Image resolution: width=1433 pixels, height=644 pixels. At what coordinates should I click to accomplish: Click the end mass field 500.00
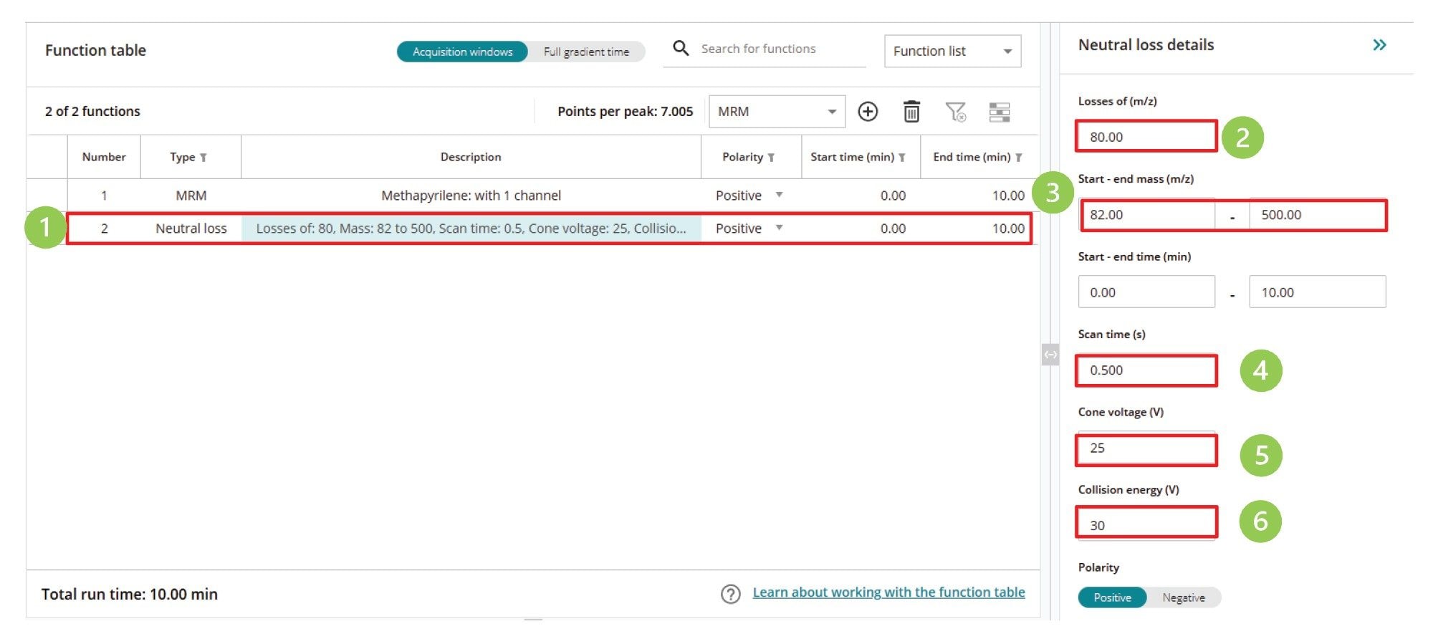[1317, 215]
